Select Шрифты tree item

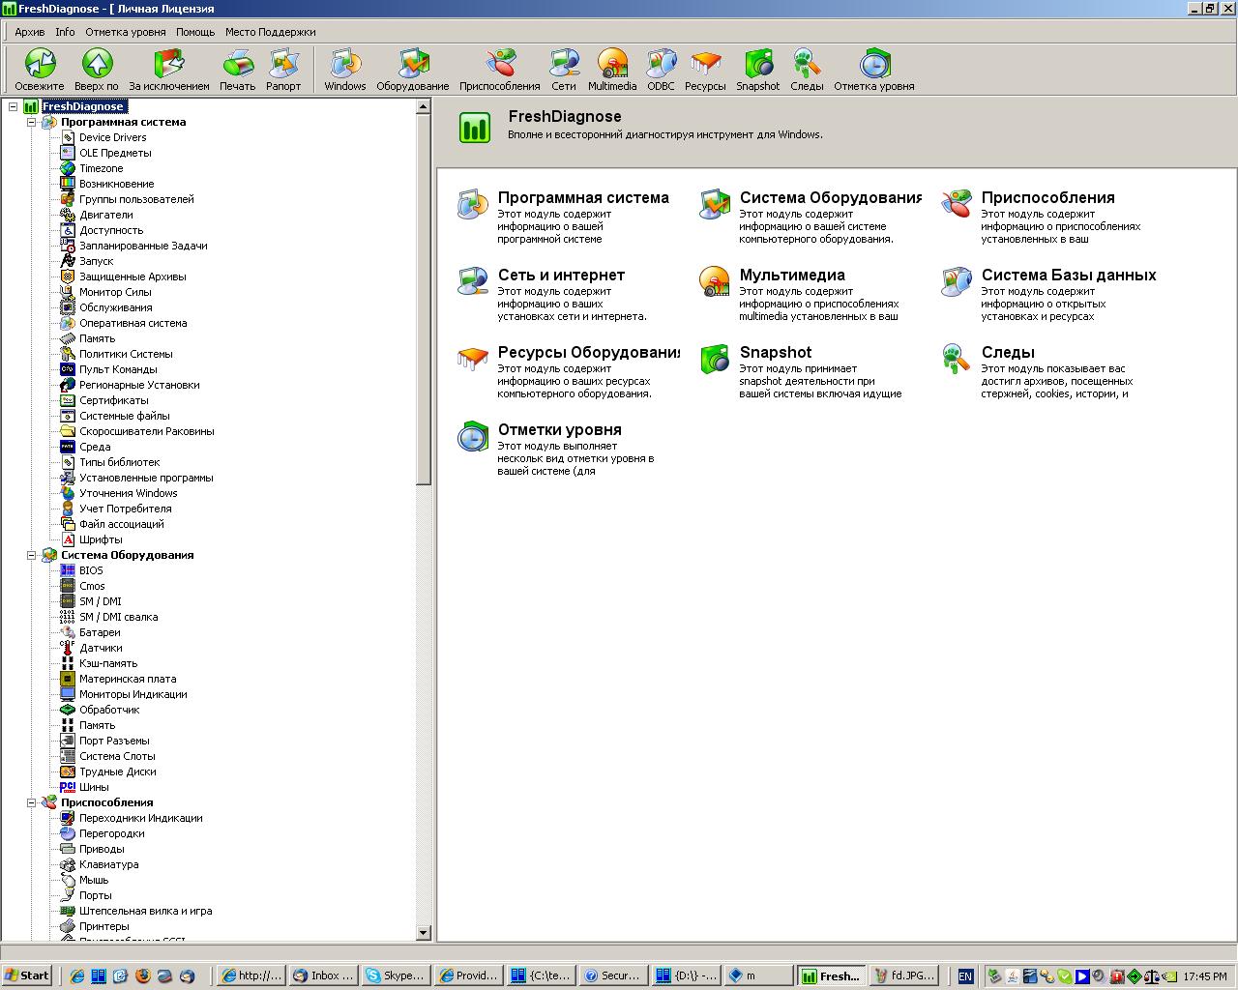[x=101, y=539]
